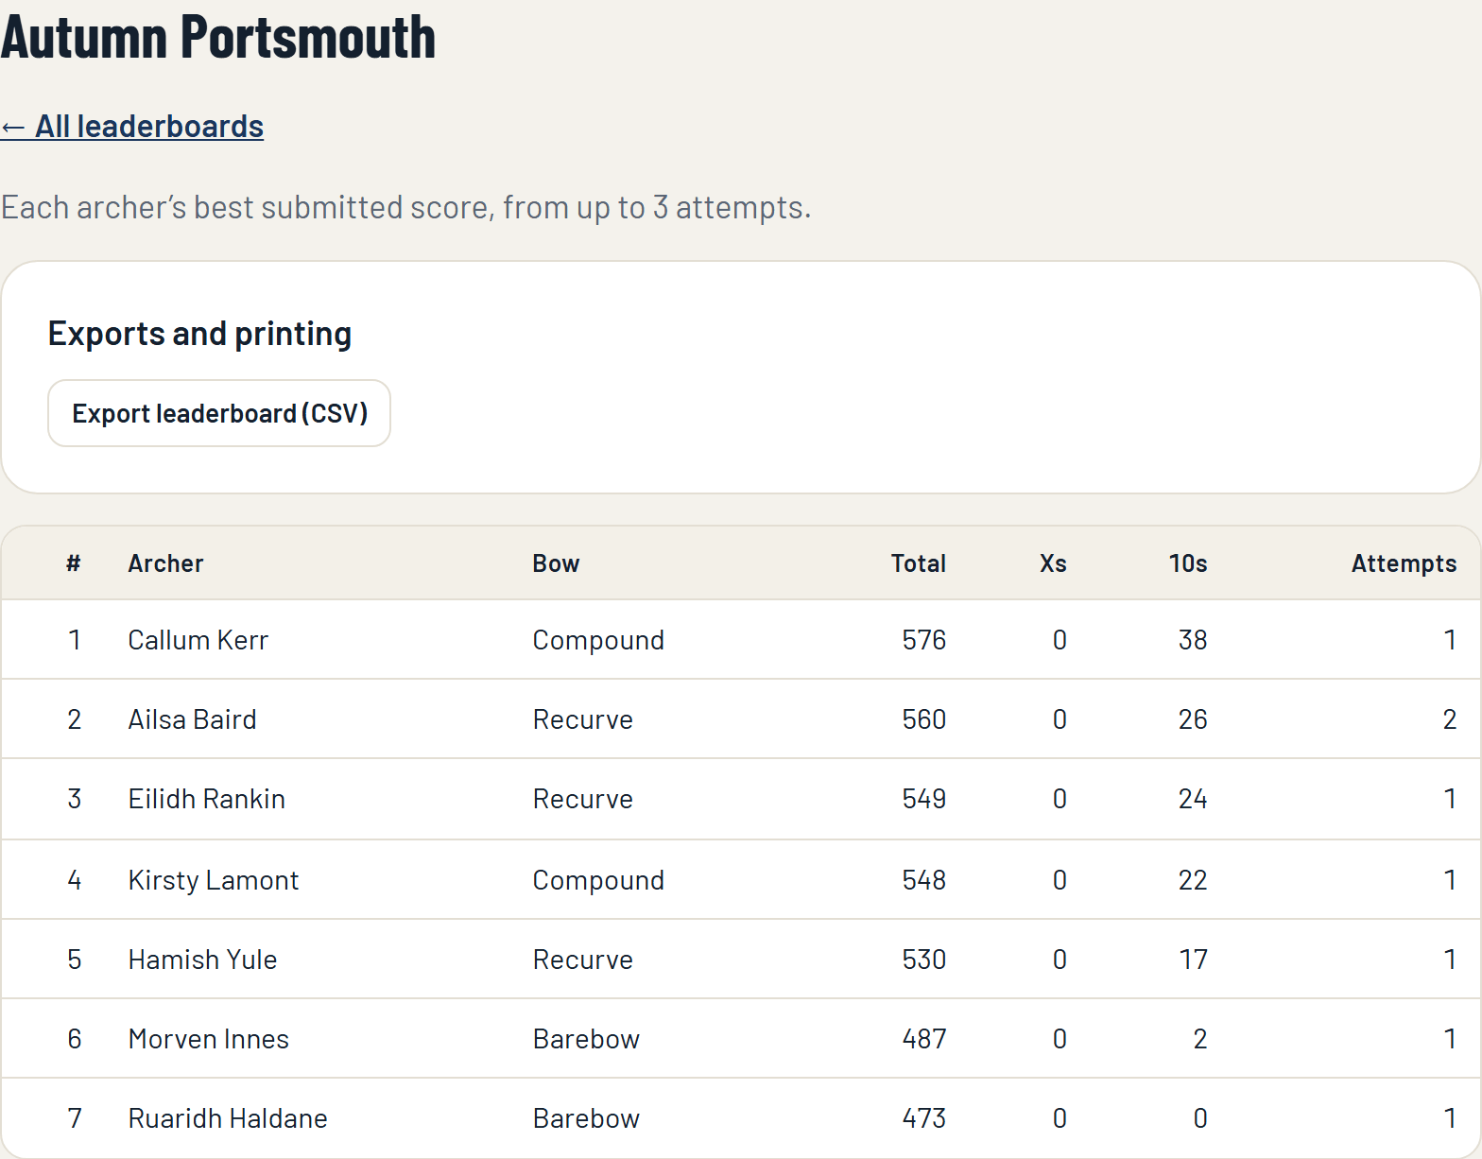The height and width of the screenshot is (1159, 1482).
Task: Select archer name Ailsa Baird
Action: tap(192, 719)
